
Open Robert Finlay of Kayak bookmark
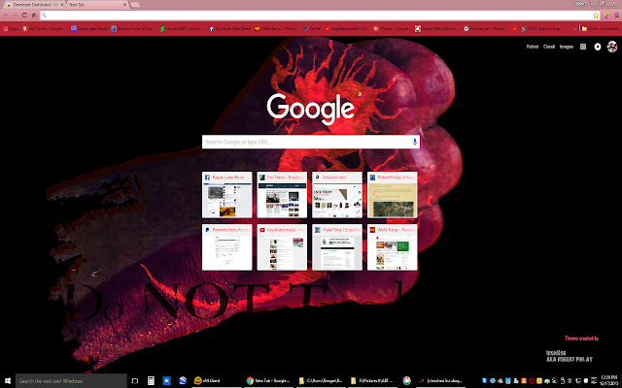(133, 28)
